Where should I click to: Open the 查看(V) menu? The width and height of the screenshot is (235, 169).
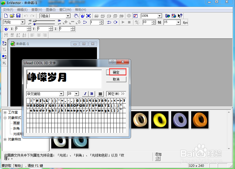36,10
